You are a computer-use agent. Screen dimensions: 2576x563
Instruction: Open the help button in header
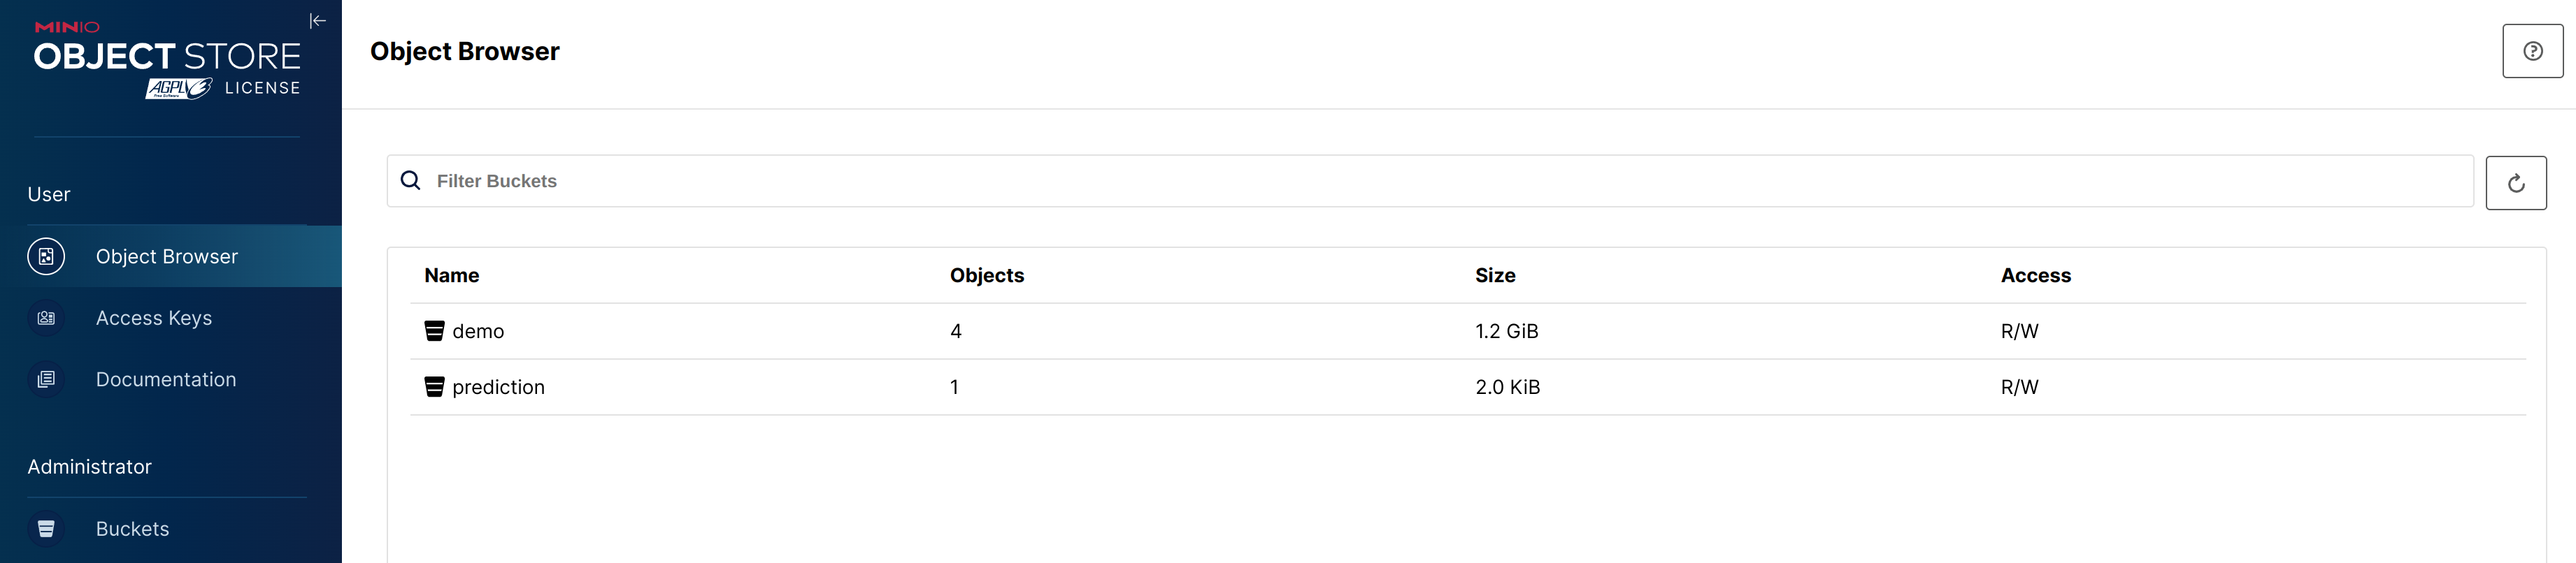pyautogui.click(x=2532, y=51)
